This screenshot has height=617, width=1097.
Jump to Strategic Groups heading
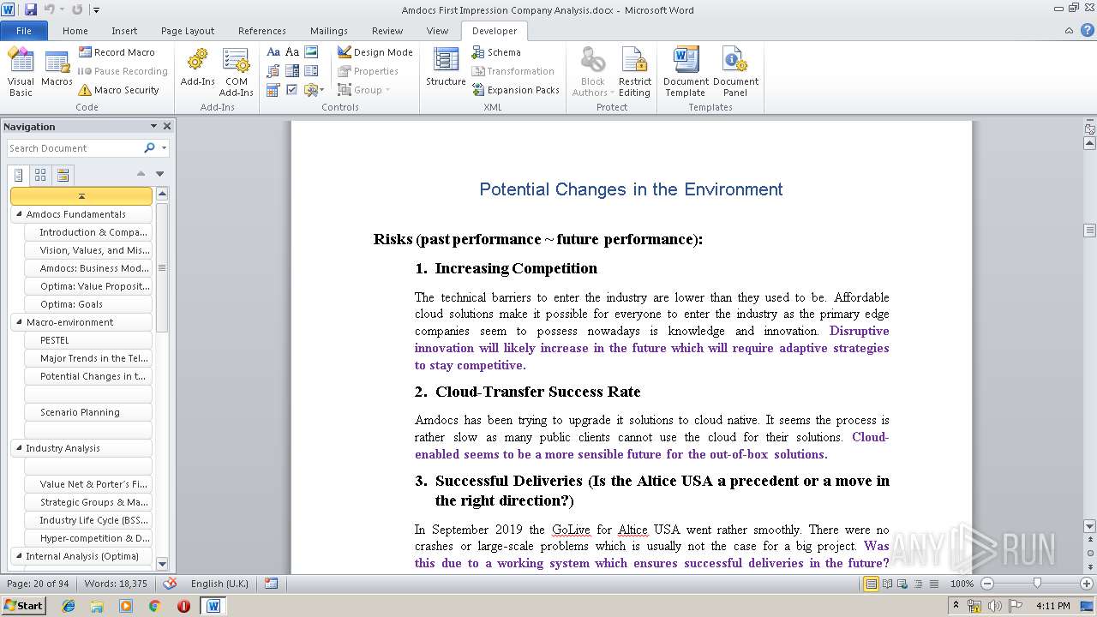[x=88, y=502]
